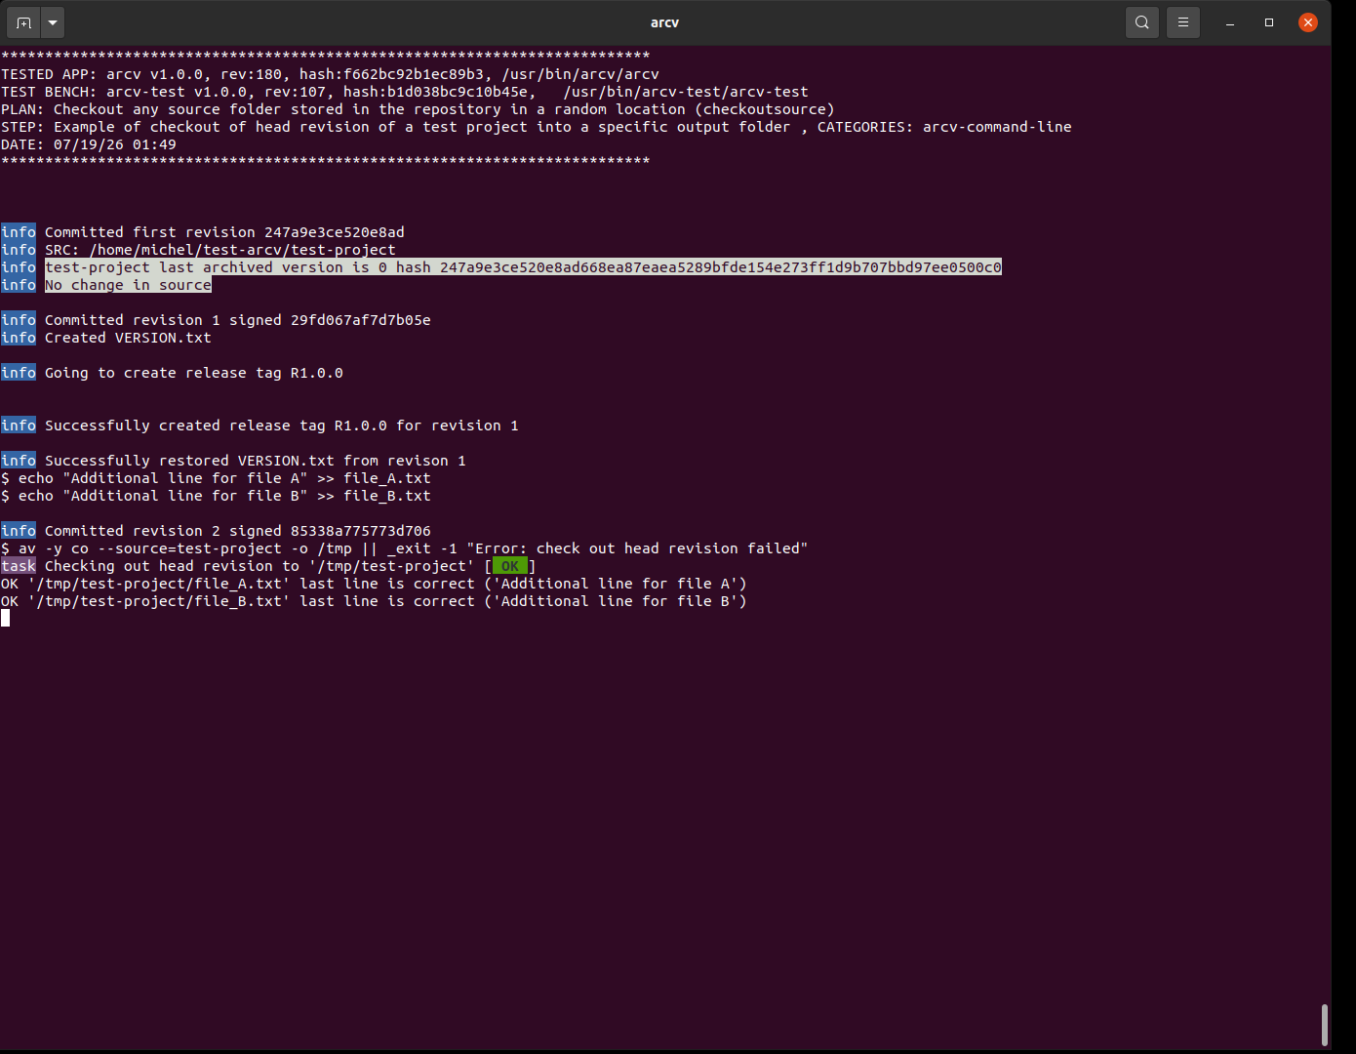
Task: Click 'Committed revision 1 signed 29fd067af7d7b05e'
Action: point(237,320)
